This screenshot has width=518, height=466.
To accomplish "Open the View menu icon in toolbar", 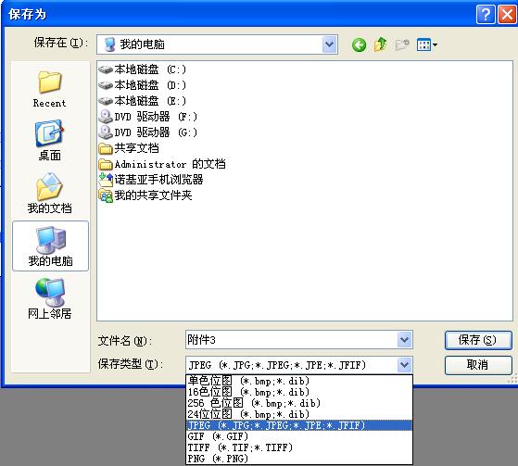I will [427, 44].
